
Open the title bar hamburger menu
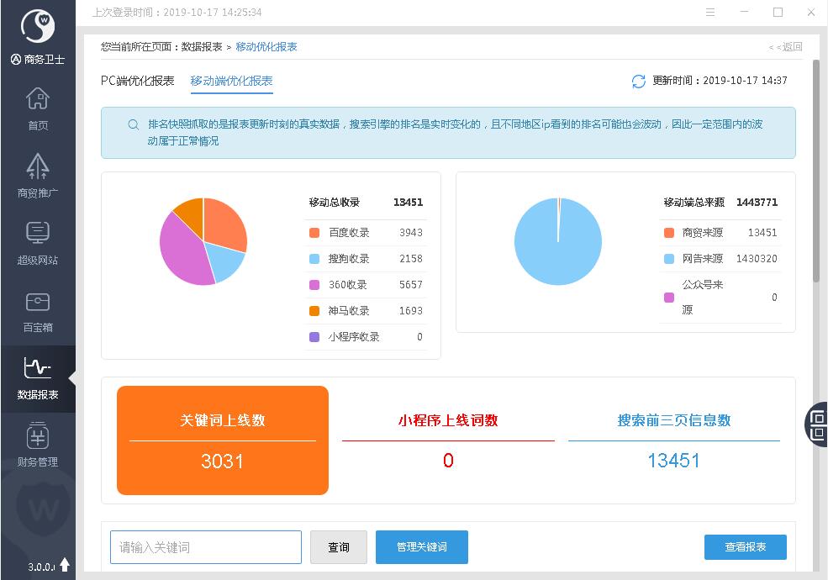pyautogui.click(x=711, y=13)
